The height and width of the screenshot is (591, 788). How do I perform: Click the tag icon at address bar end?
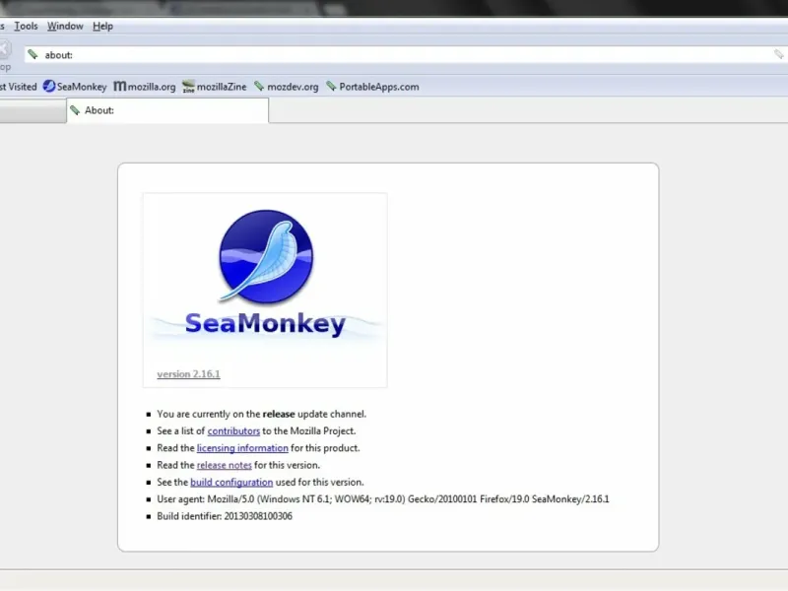coord(778,54)
